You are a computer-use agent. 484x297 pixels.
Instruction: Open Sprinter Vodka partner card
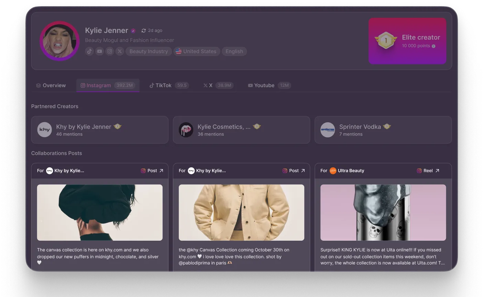383,130
